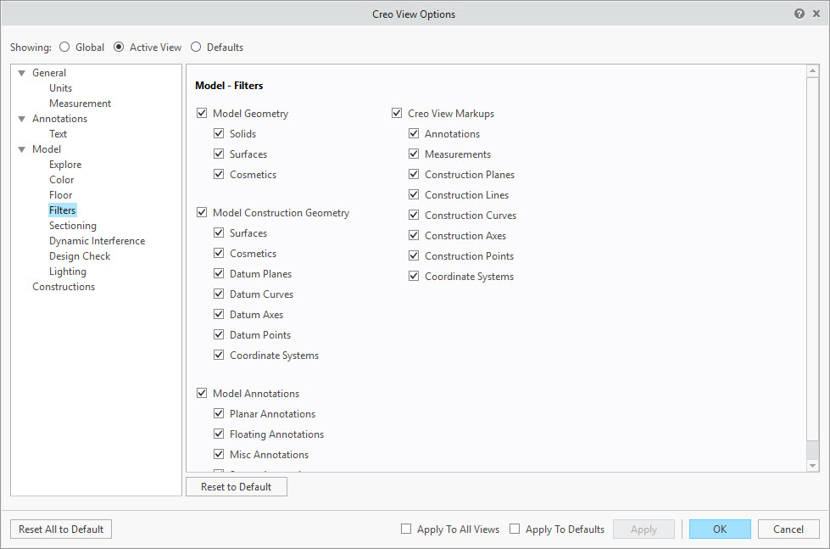Screen dimensions: 830x549
Task: Open the Dynamic Interference options
Action: tap(97, 240)
